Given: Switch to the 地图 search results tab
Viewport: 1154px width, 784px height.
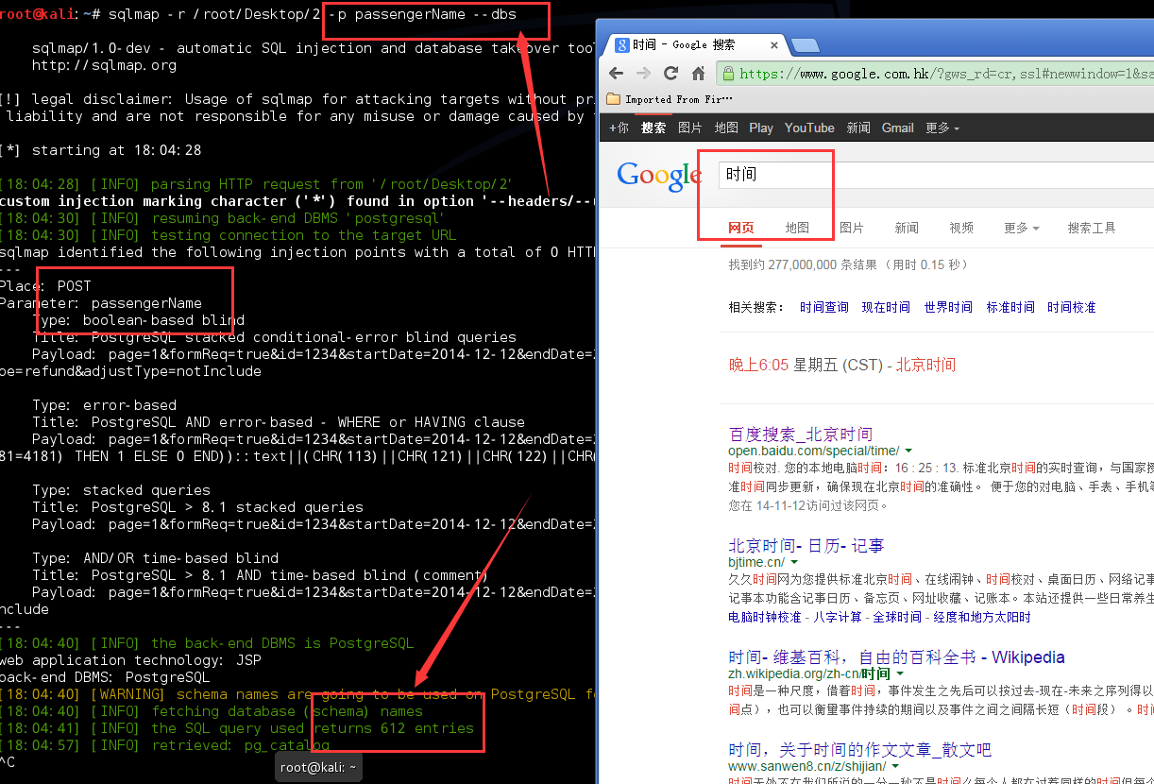Looking at the screenshot, I should 797,228.
